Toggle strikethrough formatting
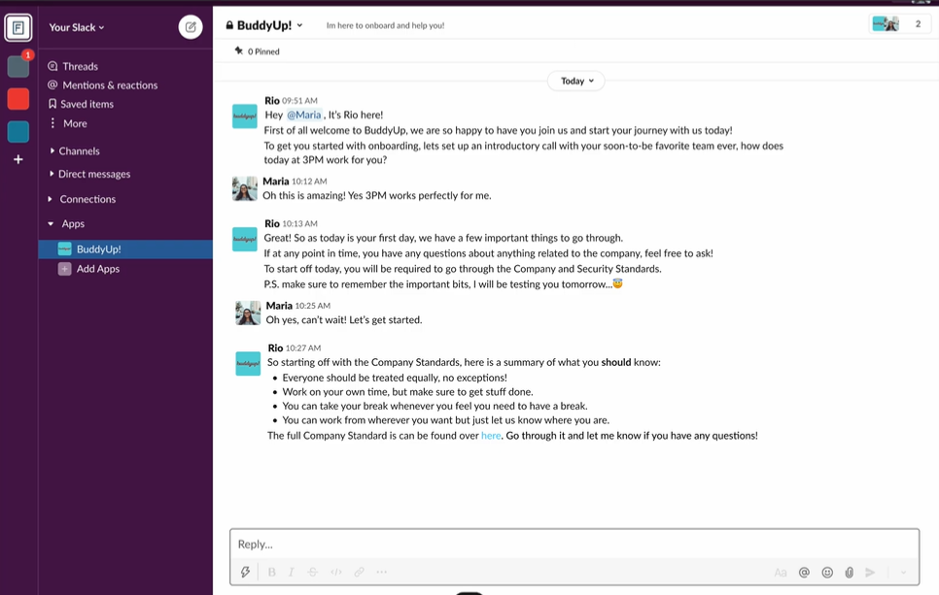 coord(313,573)
